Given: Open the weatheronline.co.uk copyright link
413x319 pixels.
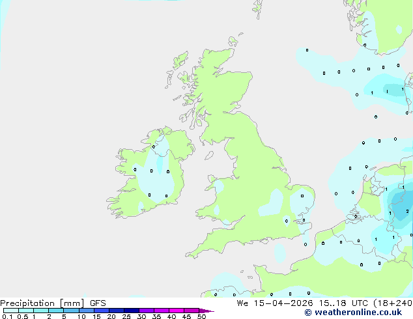Looking at the screenshot, I should 353,312.
